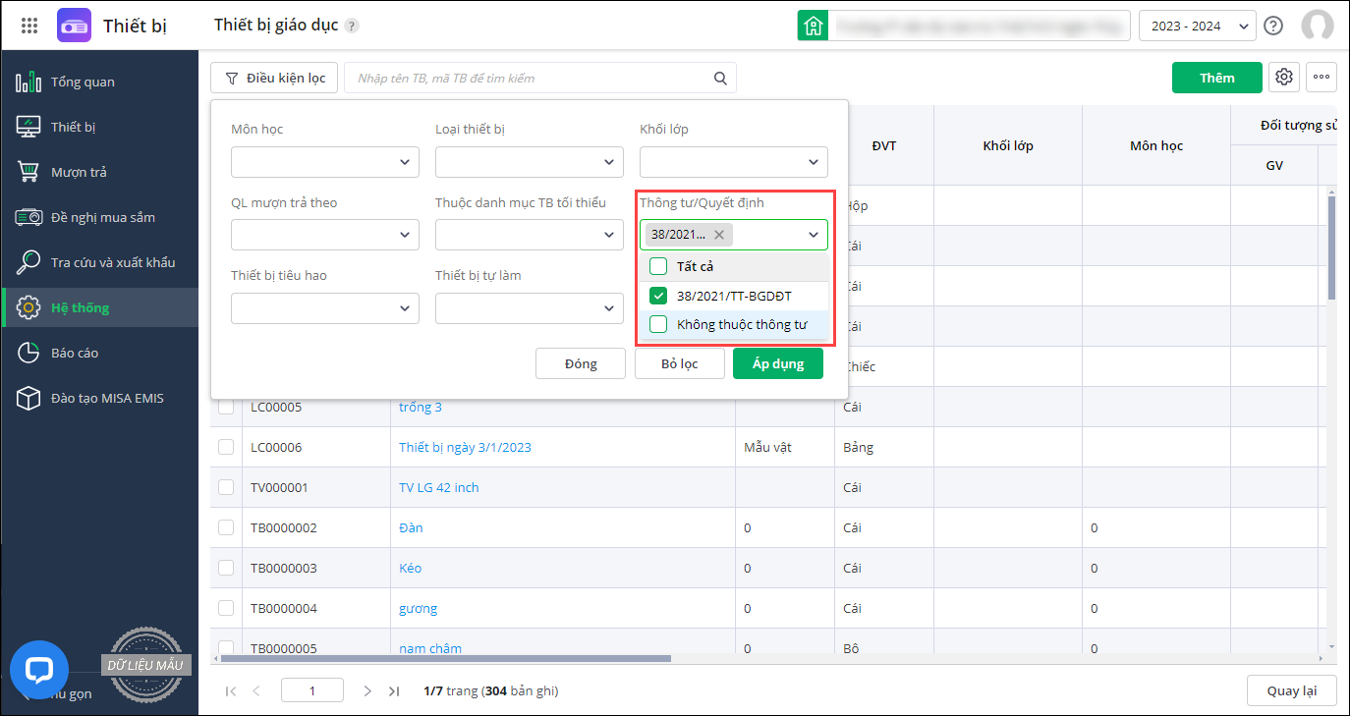Open the live chat bubble icon

pyautogui.click(x=38, y=670)
